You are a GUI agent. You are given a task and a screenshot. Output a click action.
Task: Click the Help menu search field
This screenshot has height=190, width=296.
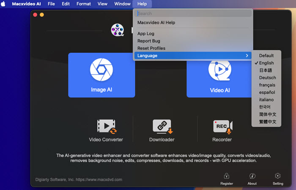193,14
